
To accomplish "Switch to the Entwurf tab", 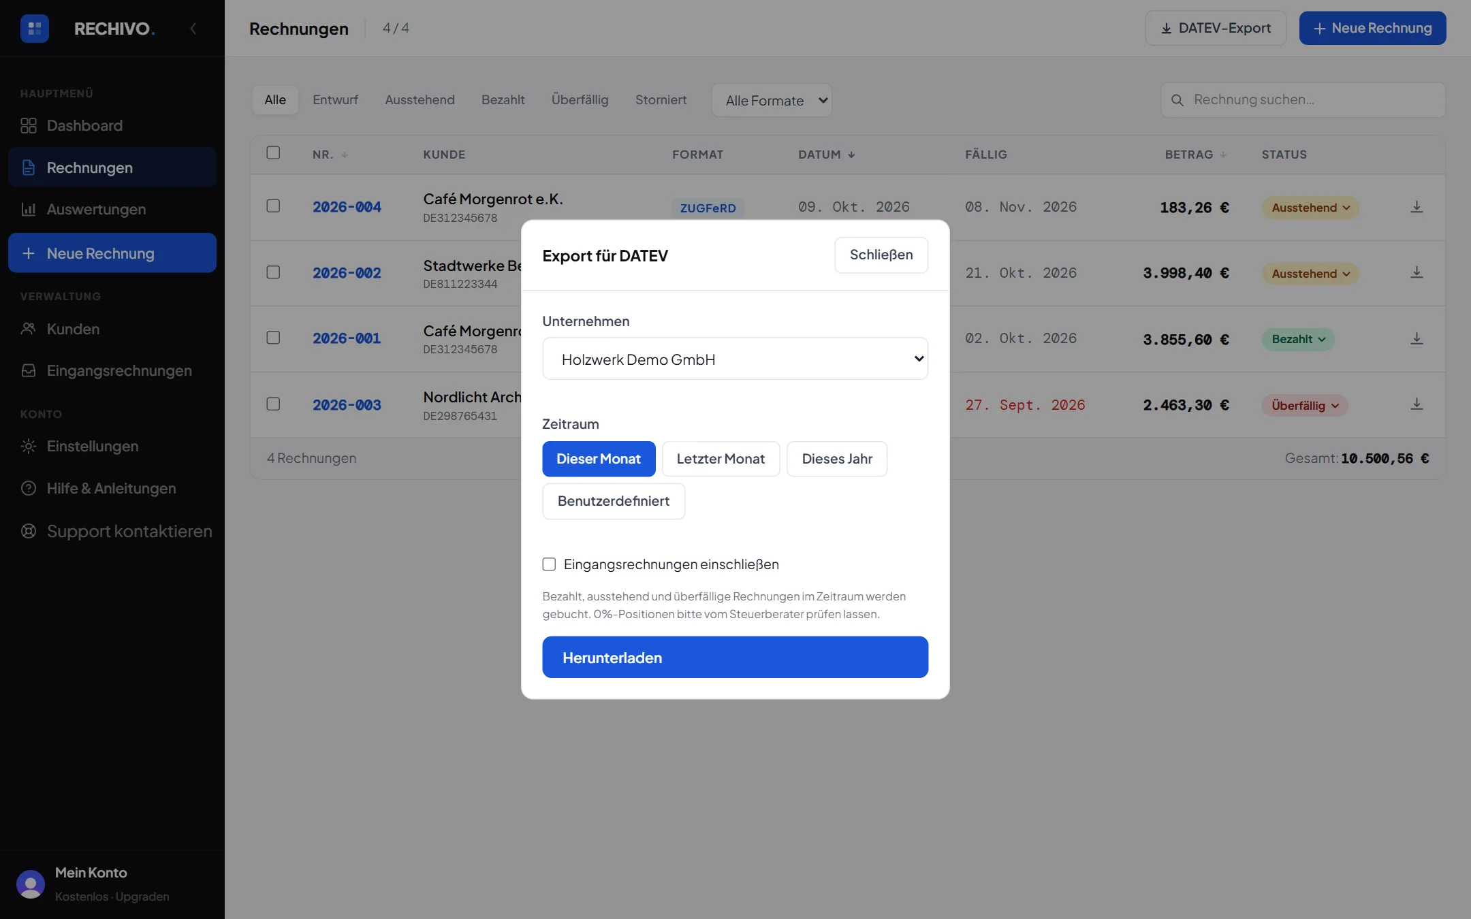I will coord(335,100).
